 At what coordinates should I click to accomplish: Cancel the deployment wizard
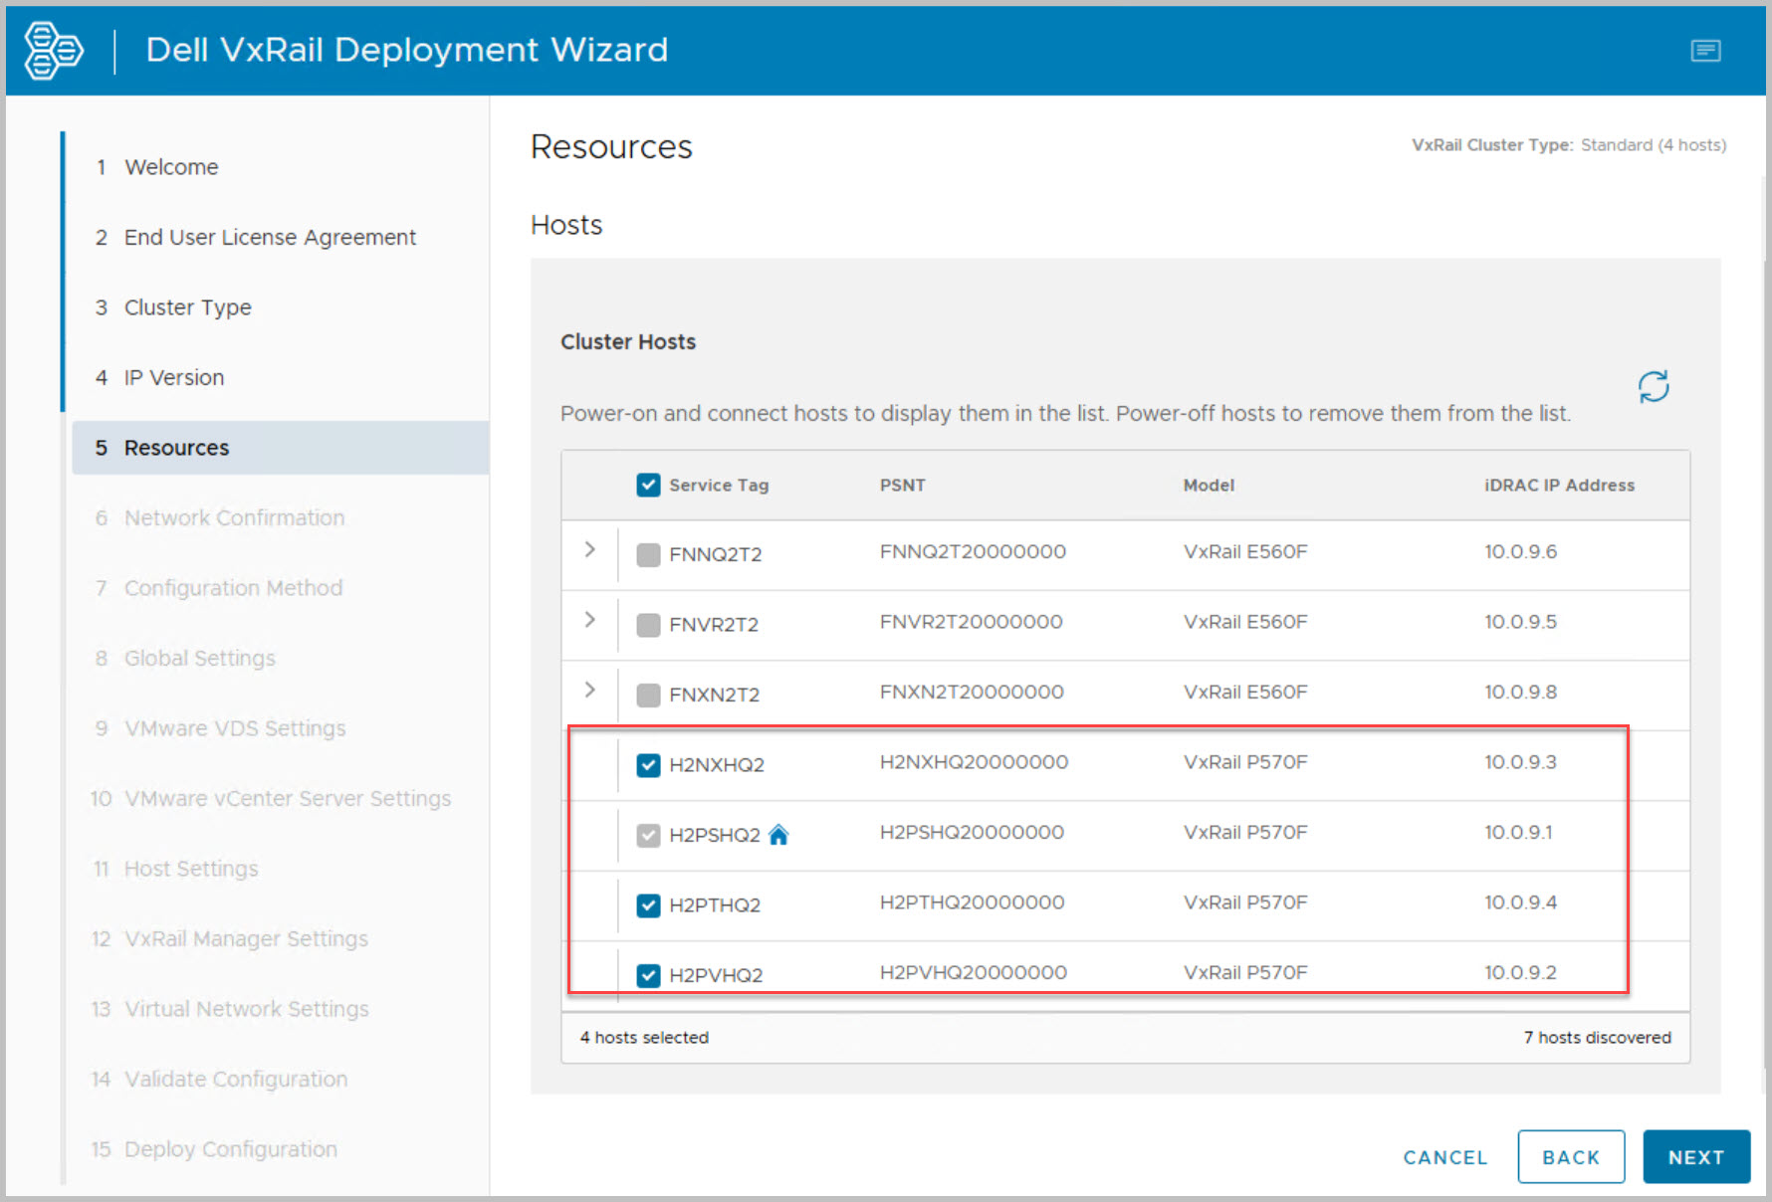[x=1444, y=1157]
